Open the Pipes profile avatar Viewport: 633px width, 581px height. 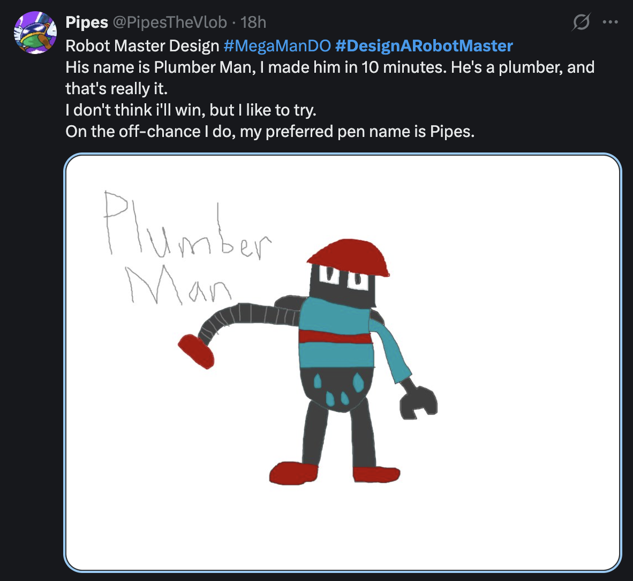(x=35, y=33)
